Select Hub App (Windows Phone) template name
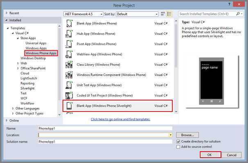The height and width of the screenshot is (163, 248). pos(96,33)
